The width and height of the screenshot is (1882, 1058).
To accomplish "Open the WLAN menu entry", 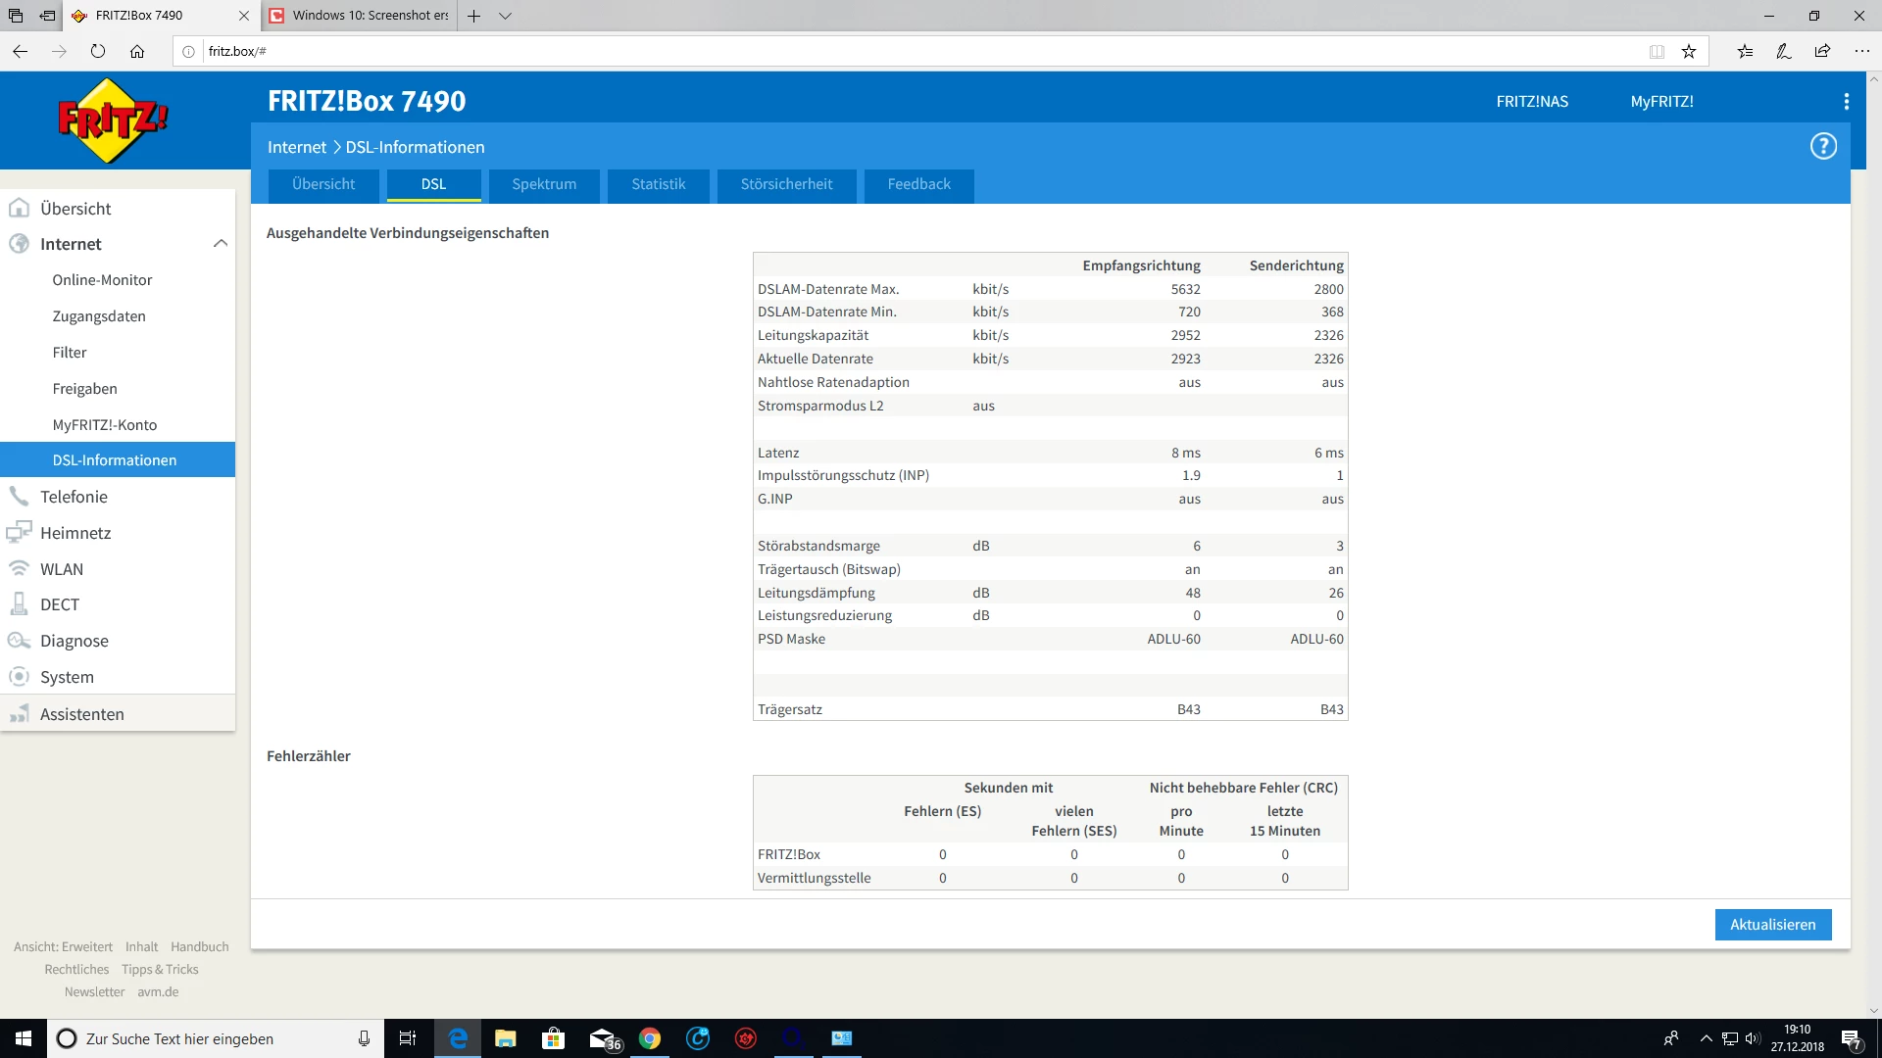I will pyautogui.click(x=61, y=569).
